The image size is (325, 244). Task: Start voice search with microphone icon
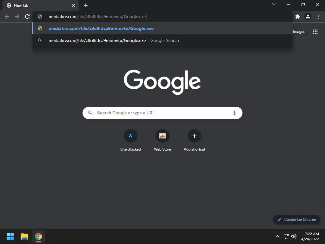(x=234, y=113)
